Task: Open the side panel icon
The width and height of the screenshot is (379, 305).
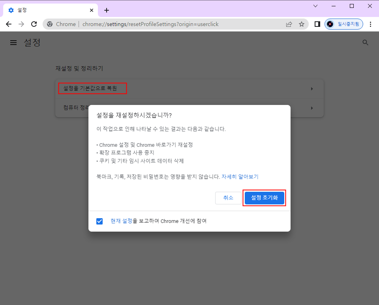Action: [x=317, y=24]
